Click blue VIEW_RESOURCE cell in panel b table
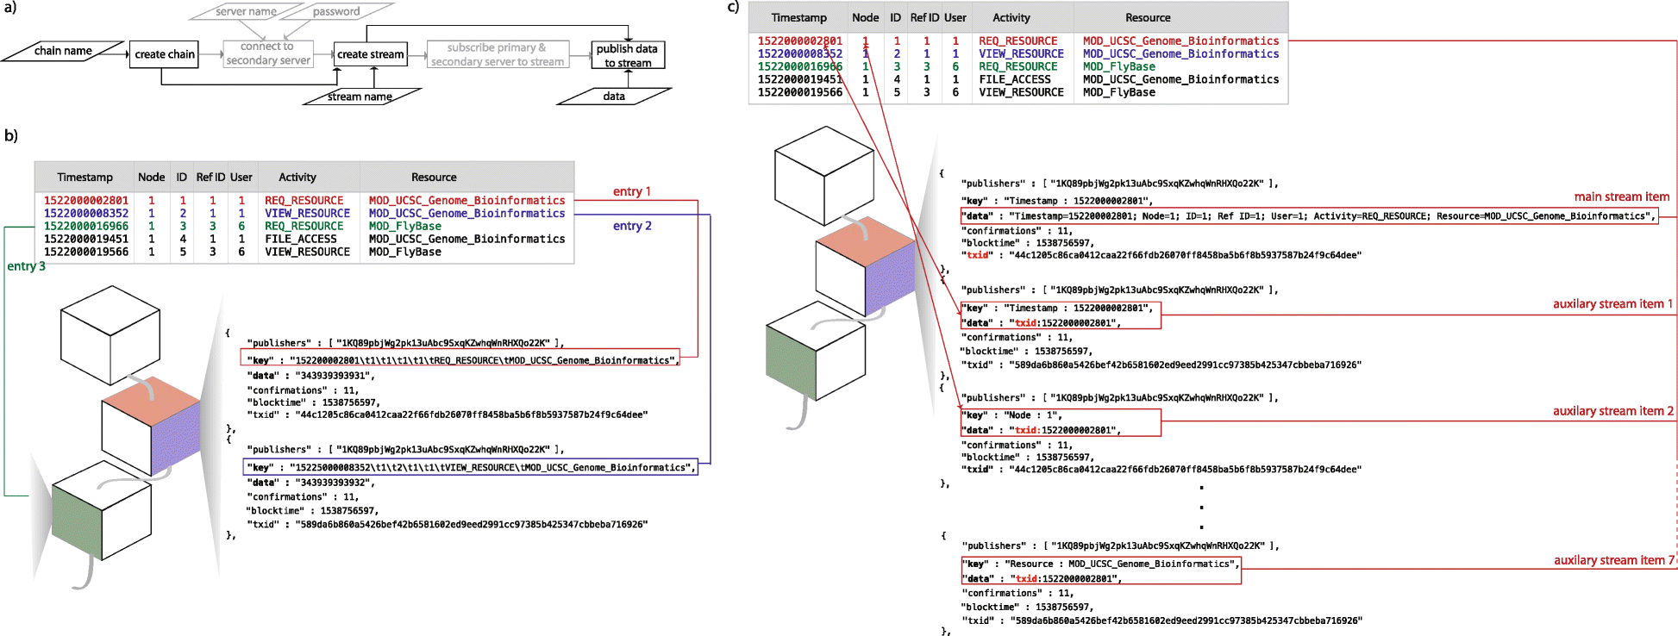The width and height of the screenshot is (1678, 636). pyautogui.click(x=308, y=213)
